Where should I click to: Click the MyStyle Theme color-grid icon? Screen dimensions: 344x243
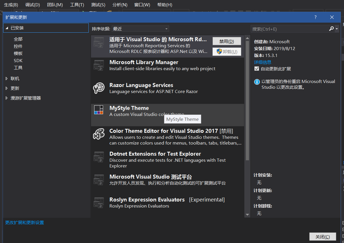tap(99, 110)
